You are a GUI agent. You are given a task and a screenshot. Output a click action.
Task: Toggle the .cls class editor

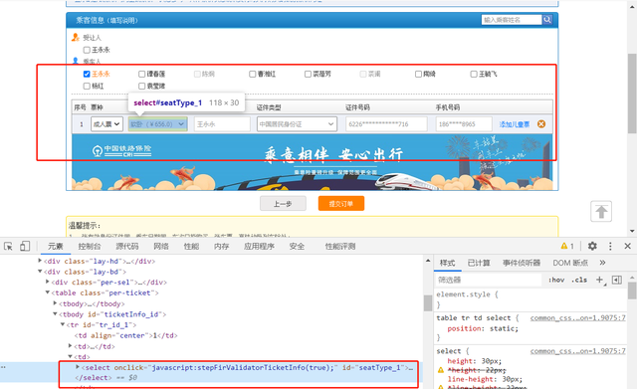pos(579,280)
